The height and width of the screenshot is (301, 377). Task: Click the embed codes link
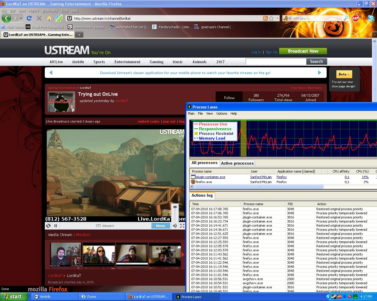149,121
